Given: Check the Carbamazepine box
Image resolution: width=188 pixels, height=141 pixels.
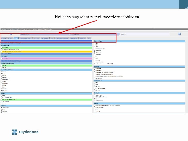Looking at the screenshot, I should pos(95,101).
